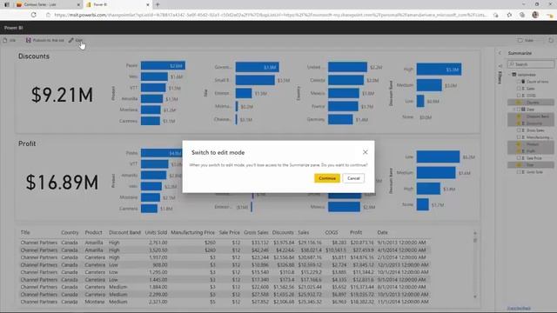The width and height of the screenshot is (557, 313).
Task: Sort table by Country column header
Action: (x=70, y=232)
